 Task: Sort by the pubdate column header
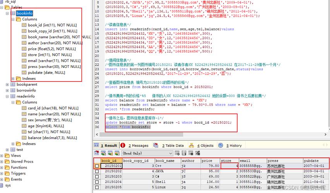point(316,161)
